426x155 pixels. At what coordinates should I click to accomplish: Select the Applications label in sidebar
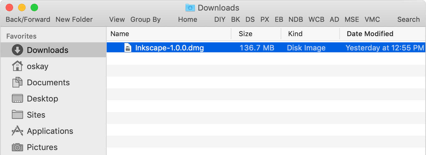[x=50, y=131]
